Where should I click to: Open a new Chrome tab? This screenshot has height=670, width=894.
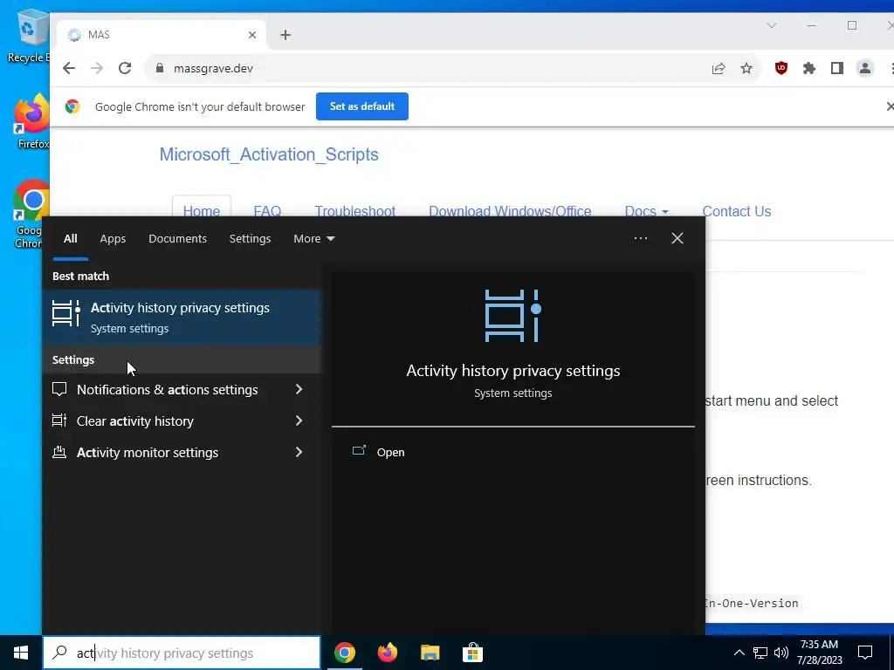[x=285, y=35]
